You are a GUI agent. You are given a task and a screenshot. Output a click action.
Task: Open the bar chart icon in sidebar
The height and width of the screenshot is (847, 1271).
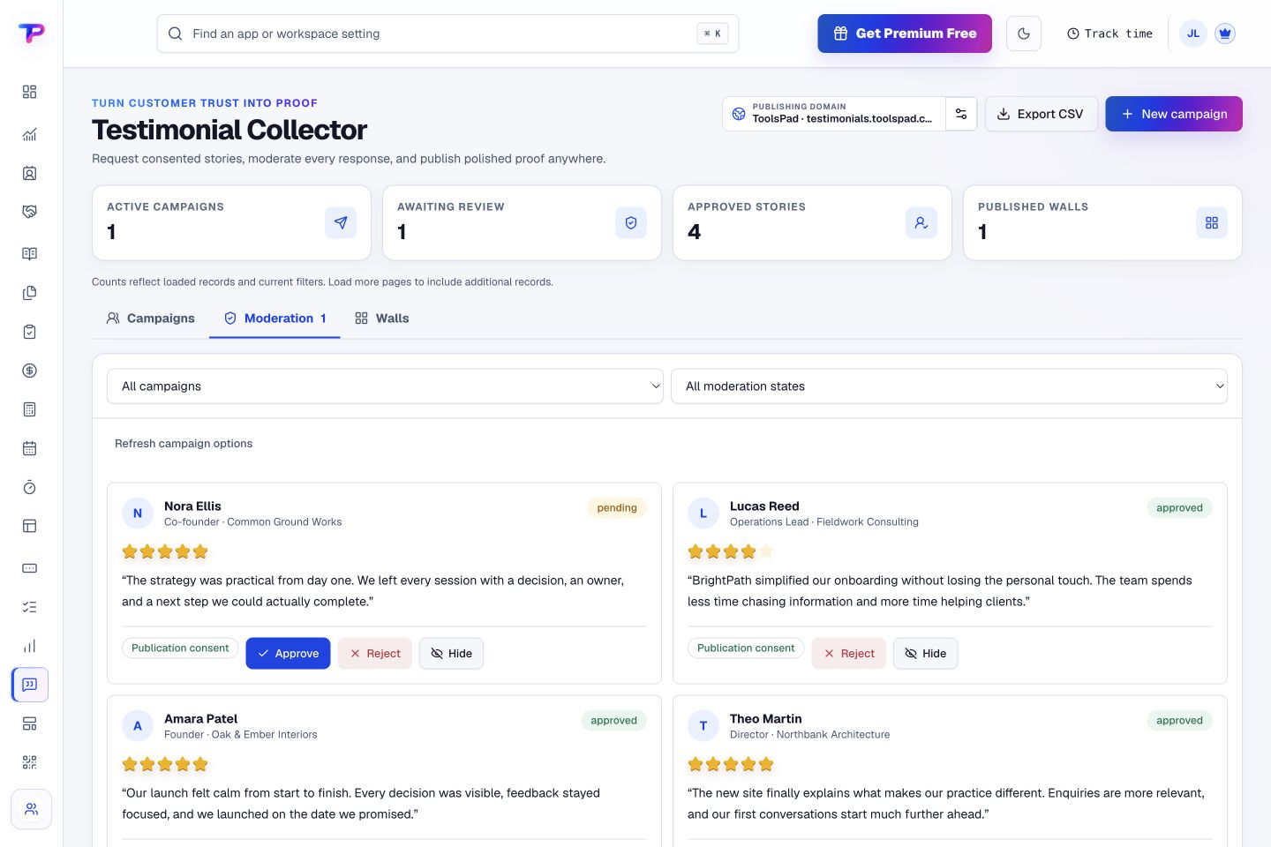(x=29, y=646)
